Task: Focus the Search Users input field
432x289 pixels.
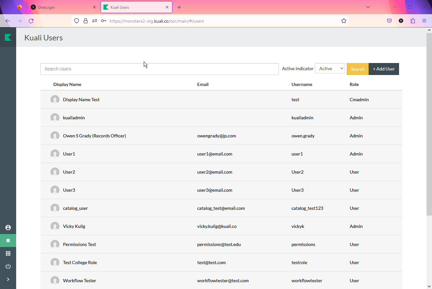Action: pos(159,69)
